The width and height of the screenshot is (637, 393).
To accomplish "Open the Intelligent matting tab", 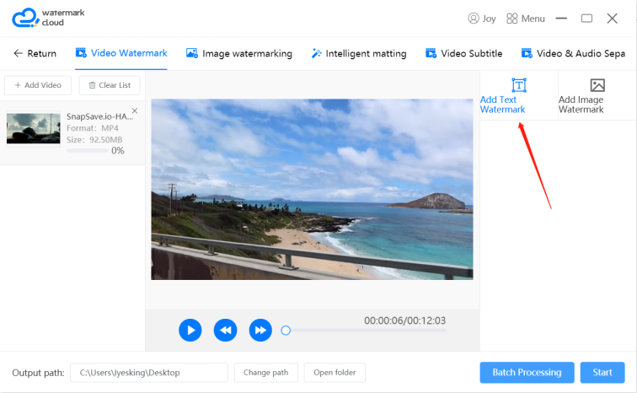I will (359, 54).
